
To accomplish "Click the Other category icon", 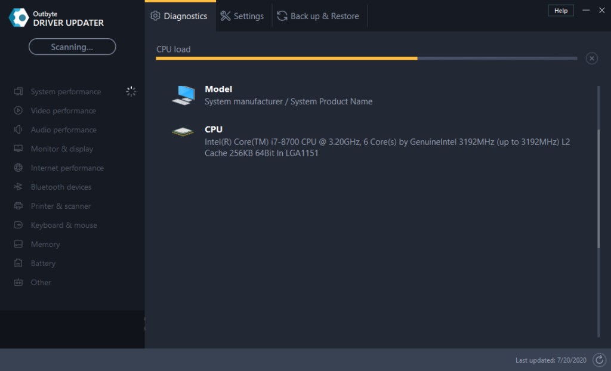I will click(18, 283).
